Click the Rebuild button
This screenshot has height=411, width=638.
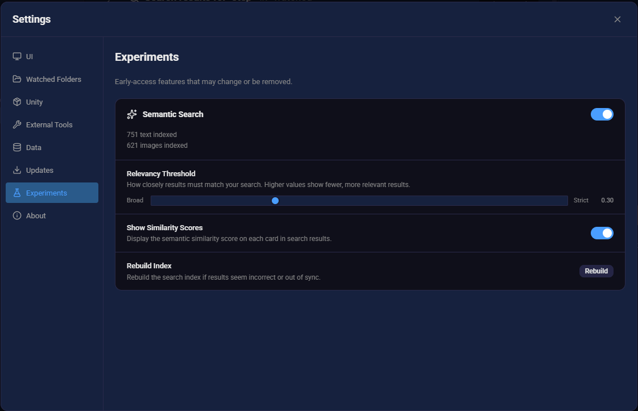click(596, 271)
